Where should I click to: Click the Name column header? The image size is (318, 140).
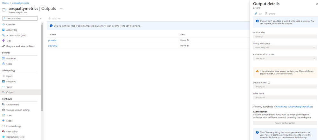pos(53,35)
